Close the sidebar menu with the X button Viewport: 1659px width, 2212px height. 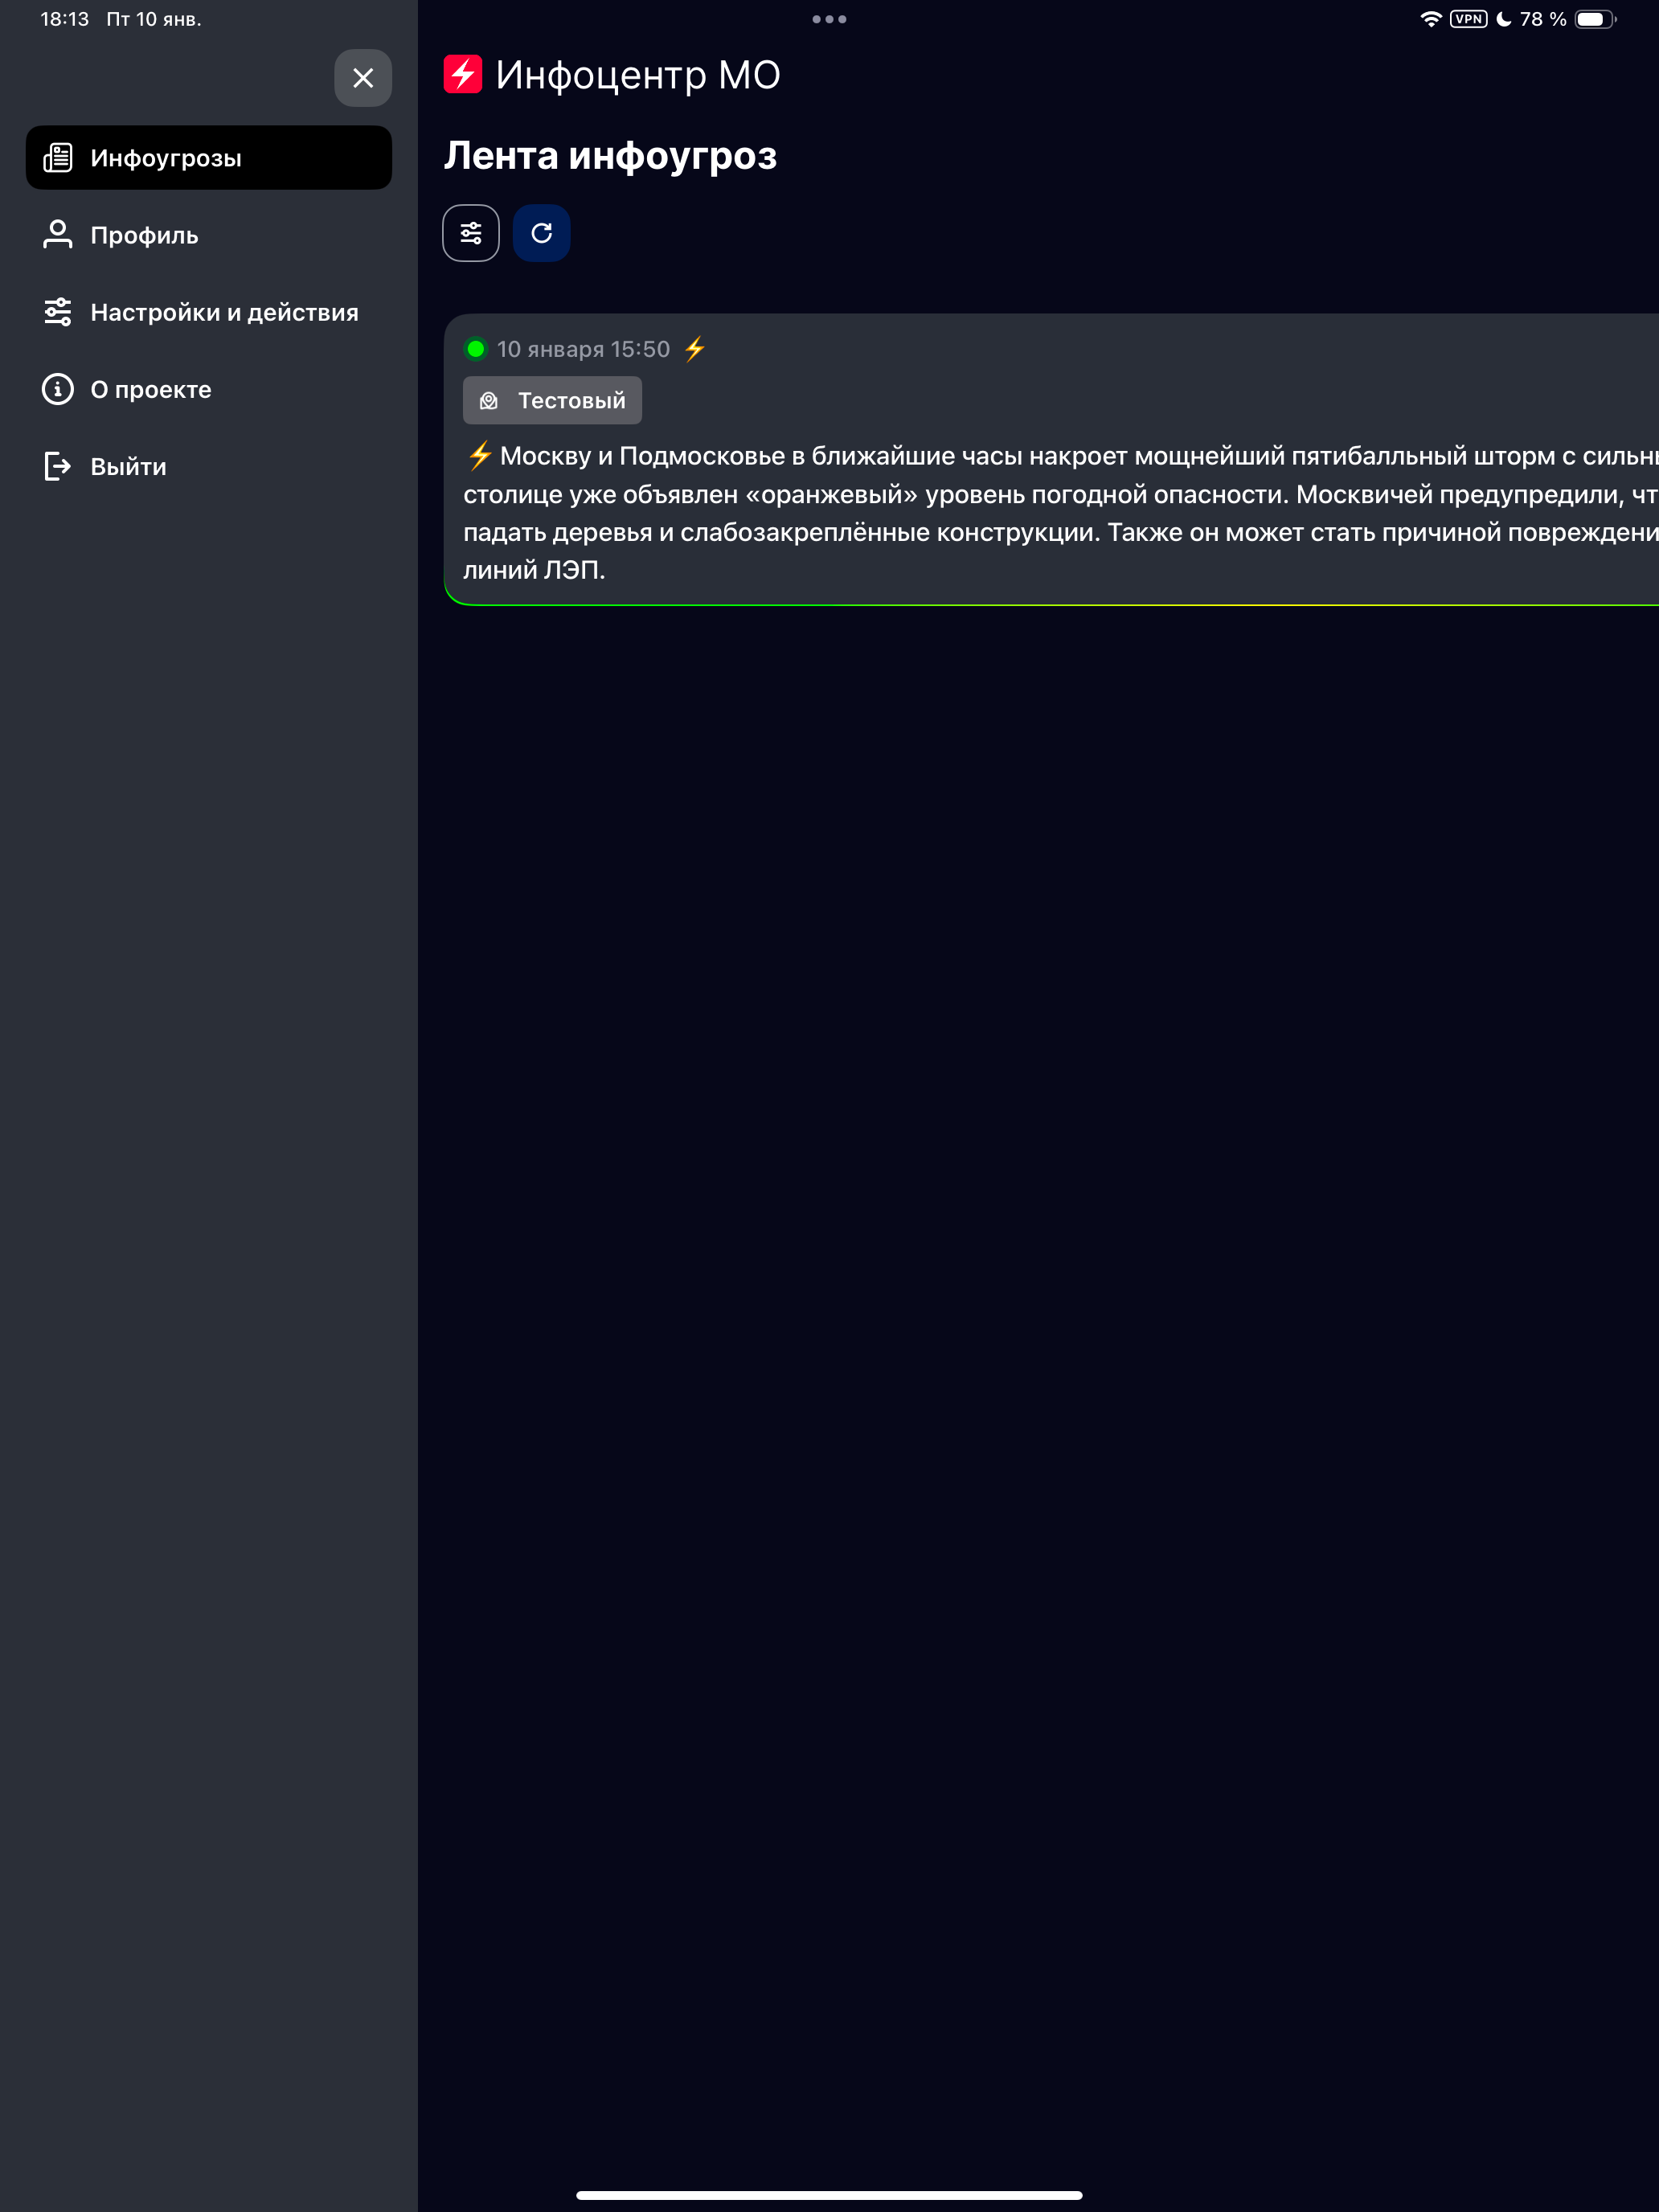click(x=363, y=78)
